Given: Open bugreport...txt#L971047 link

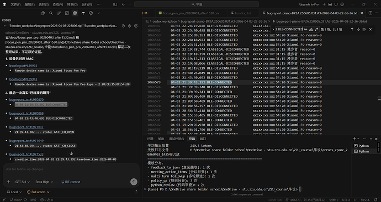Looking at the screenshot, I should pyautogui.click(x=27, y=127).
